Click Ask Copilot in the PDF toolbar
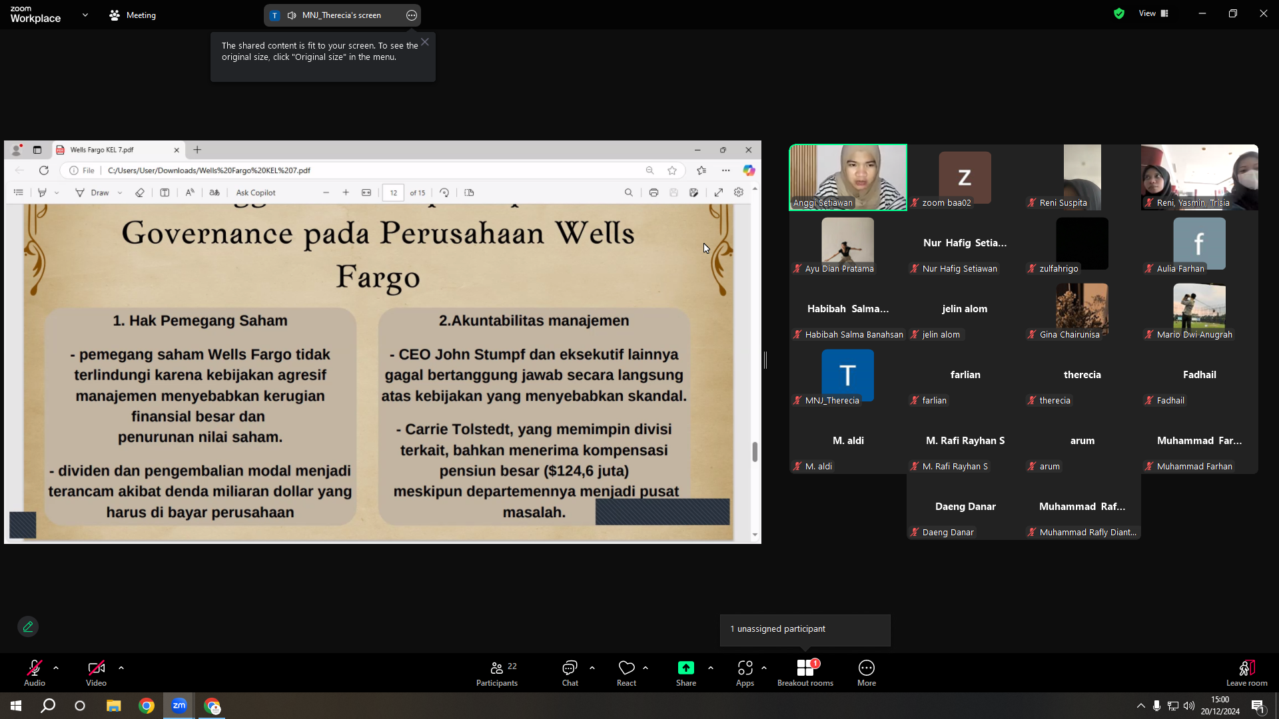 (256, 192)
